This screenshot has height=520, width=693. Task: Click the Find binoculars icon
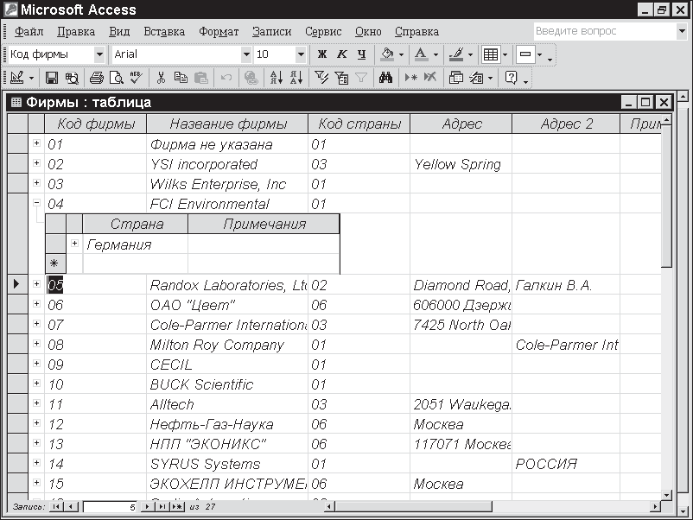[x=385, y=78]
